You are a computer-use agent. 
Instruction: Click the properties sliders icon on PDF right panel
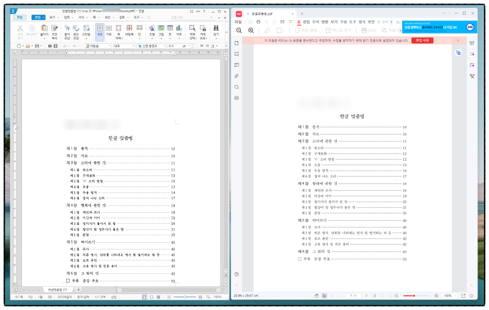pos(472,43)
